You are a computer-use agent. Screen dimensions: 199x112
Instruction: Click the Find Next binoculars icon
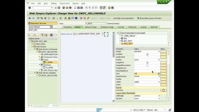(81, 8)
